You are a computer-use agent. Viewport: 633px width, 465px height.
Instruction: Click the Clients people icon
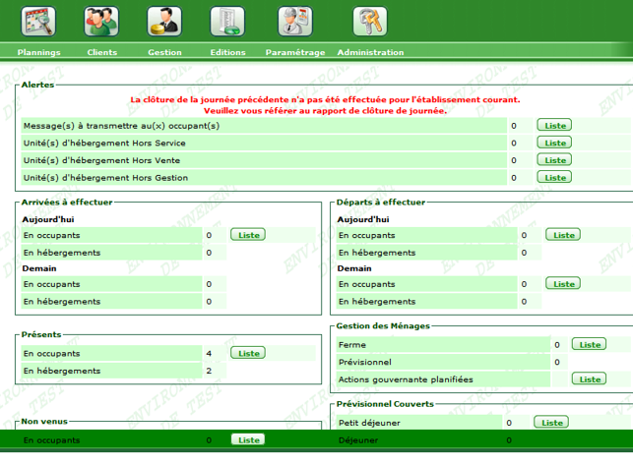coord(101,21)
